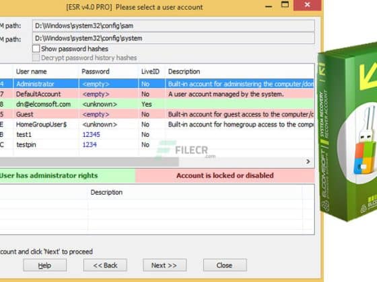The width and height of the screenshot is (377, 282).
Task: Select the HomeGroupUser$ account
Action: pos(157,124)
